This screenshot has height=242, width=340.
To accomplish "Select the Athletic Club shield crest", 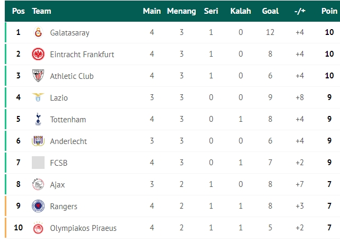I will tap(38, 76).
